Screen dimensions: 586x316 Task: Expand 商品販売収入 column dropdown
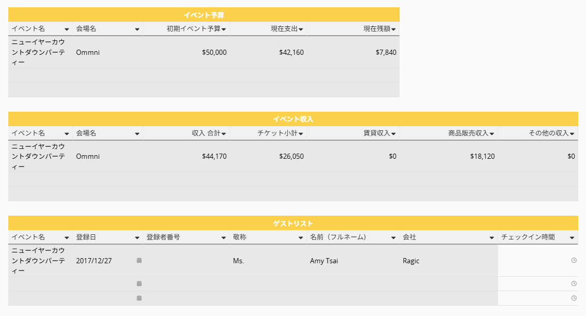[492, 134]
